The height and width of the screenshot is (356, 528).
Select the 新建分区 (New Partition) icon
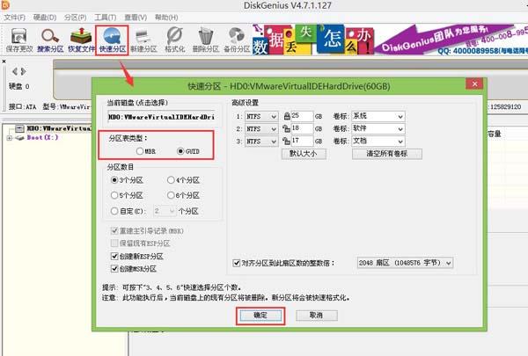[144, 37]
